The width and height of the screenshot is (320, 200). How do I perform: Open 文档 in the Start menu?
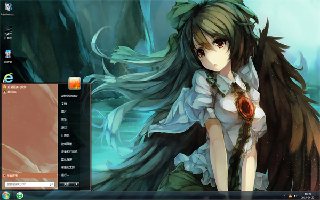click(x=64, y=103)
